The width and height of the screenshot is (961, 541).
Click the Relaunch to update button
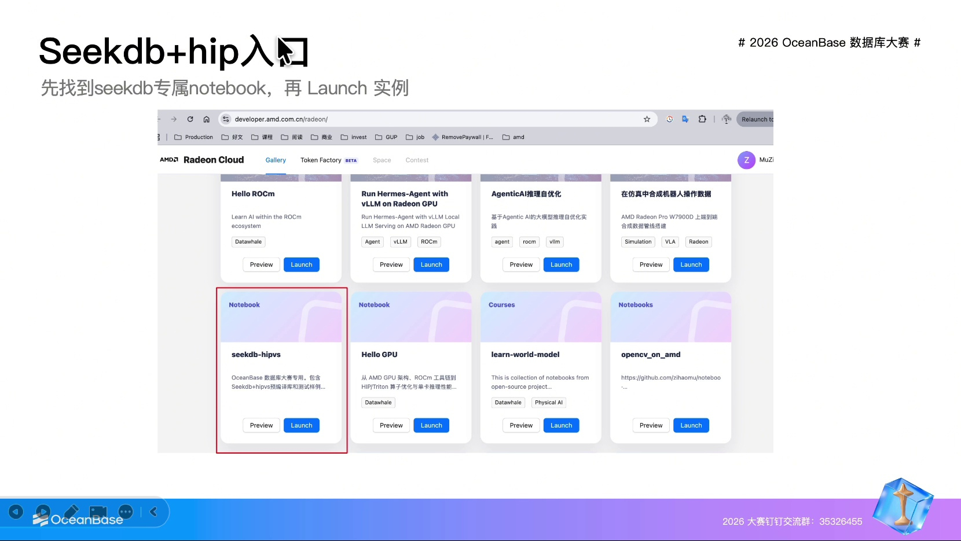pos(755,119)
